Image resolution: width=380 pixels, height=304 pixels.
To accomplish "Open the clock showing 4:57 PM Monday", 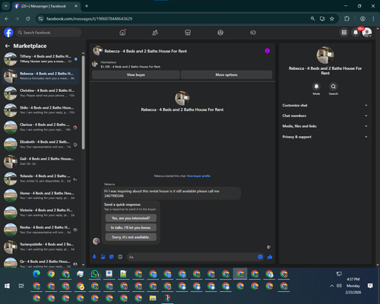I will coord(353,286).
